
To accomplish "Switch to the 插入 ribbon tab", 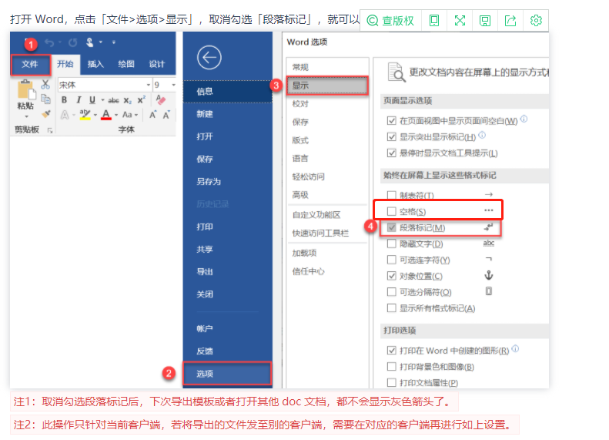I will 95,64.
